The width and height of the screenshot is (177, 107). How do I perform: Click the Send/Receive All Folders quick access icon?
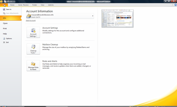5,2
